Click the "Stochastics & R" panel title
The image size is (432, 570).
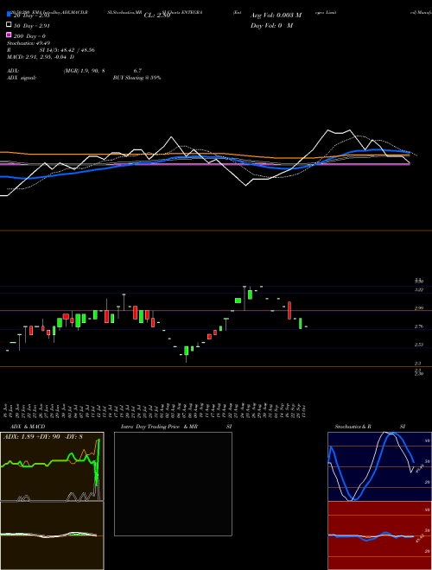click(353, 427)
